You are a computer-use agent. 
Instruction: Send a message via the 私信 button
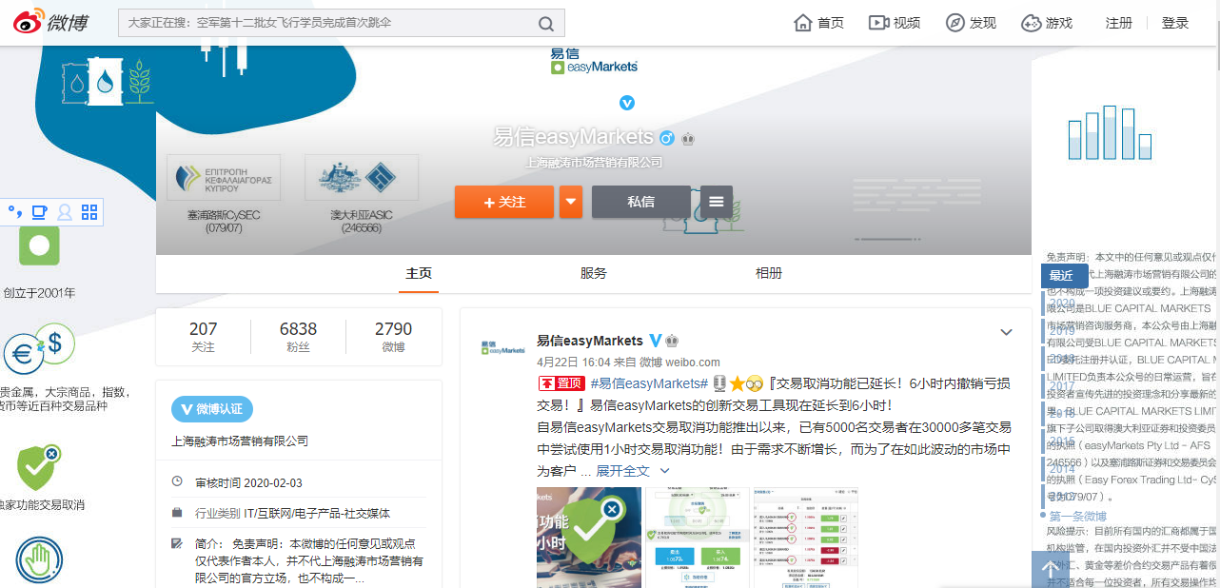point(640,202)
